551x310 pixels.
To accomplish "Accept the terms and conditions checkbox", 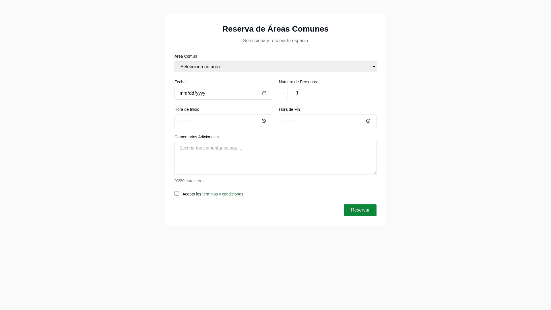I will coord(177,193).
